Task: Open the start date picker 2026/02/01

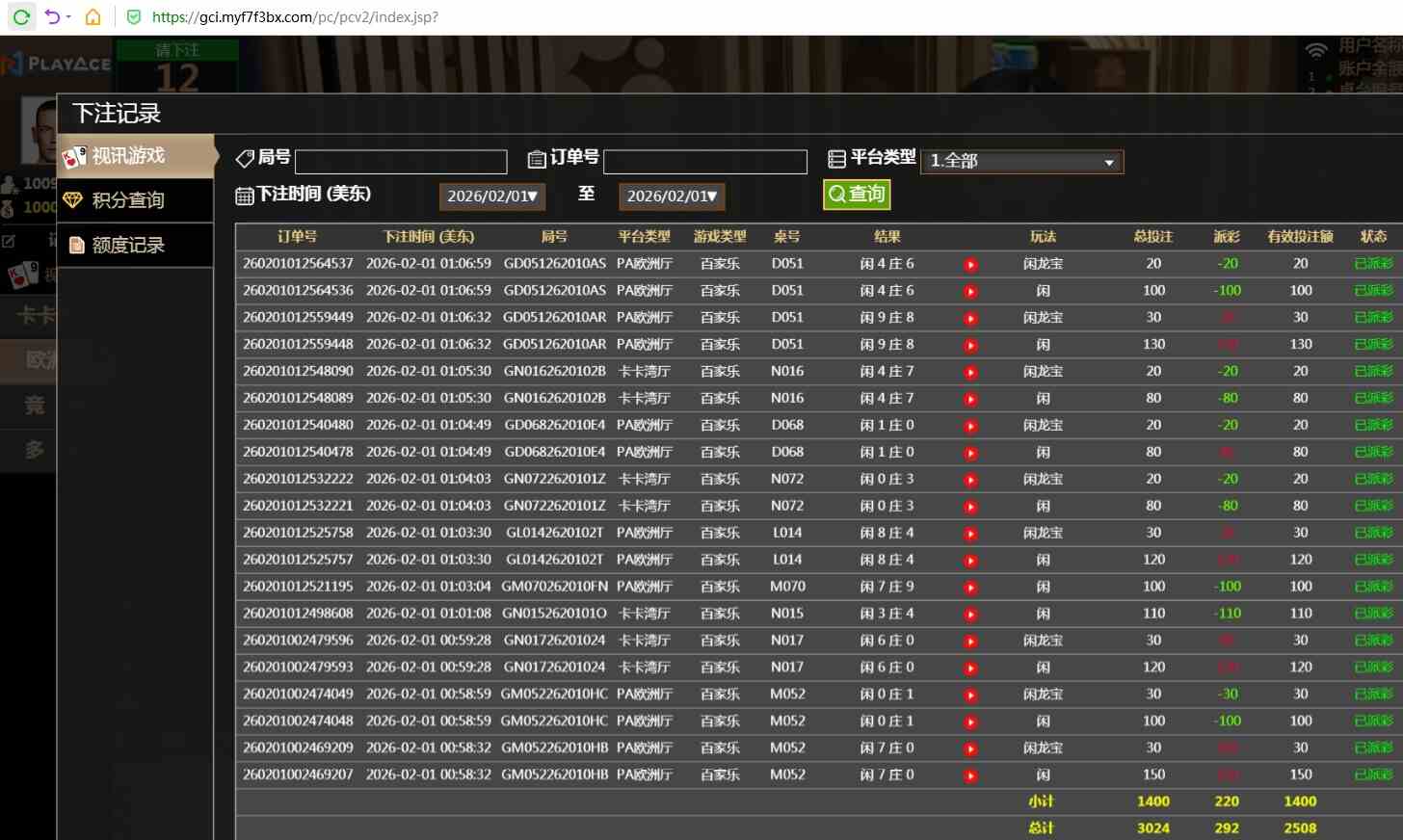Action: click(x=491, y=197)
